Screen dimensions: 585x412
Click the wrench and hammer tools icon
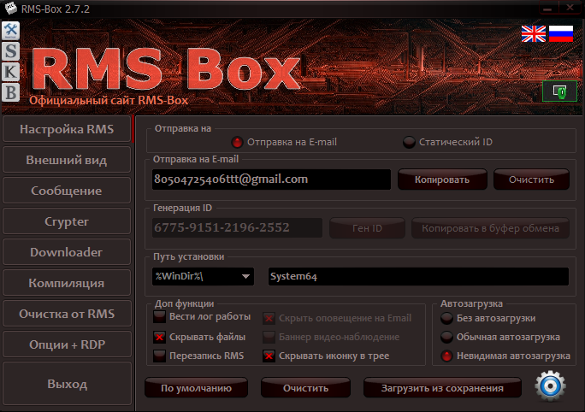(11, 30)
